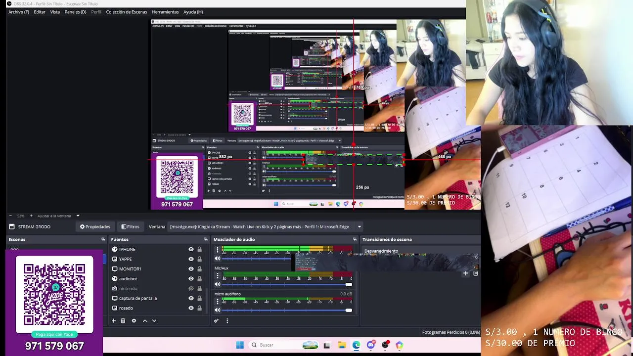Viewport: 633px width, 356px height.
Task: Open the audio mixer menu dots
Action: tap(227, 321)
